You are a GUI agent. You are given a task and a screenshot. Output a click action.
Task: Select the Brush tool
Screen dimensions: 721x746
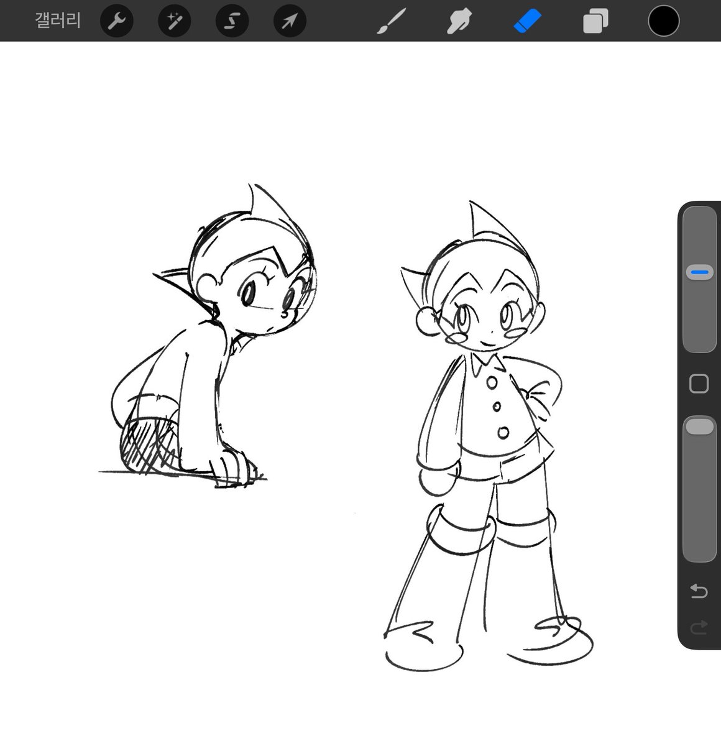click(392, 22)
